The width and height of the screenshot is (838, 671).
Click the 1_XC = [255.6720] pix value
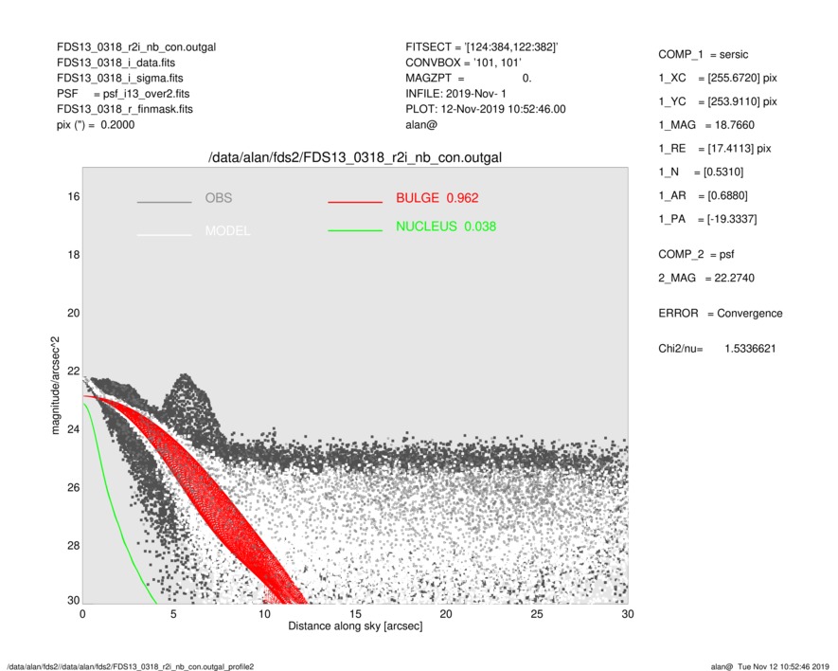pos(718,78)
